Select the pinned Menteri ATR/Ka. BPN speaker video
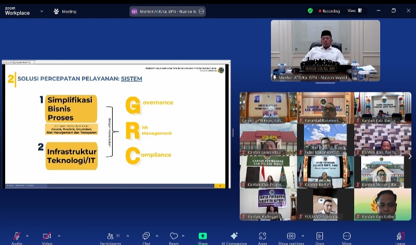 coord(325,51)
